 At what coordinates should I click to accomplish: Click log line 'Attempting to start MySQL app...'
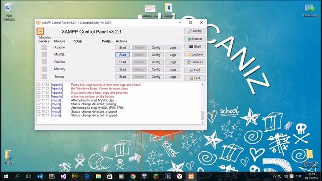pyautogui.click(x=94, y=100)
